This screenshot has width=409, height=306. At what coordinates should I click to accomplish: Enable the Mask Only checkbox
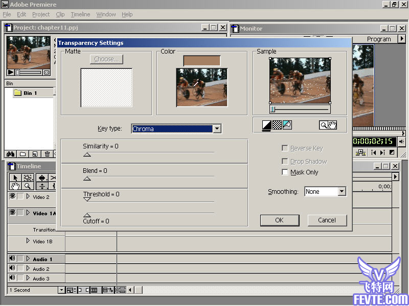pos(285,172)
